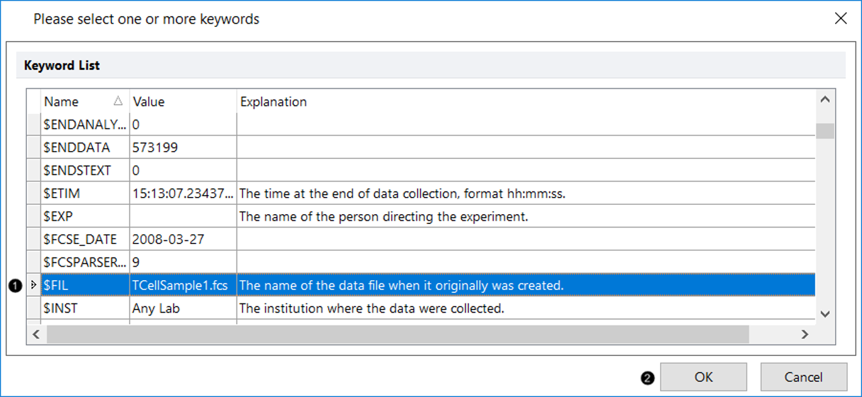Select the $ETIM keyword name
The height and width of the screenshot is (397, 862).
(x=62, y=193)
